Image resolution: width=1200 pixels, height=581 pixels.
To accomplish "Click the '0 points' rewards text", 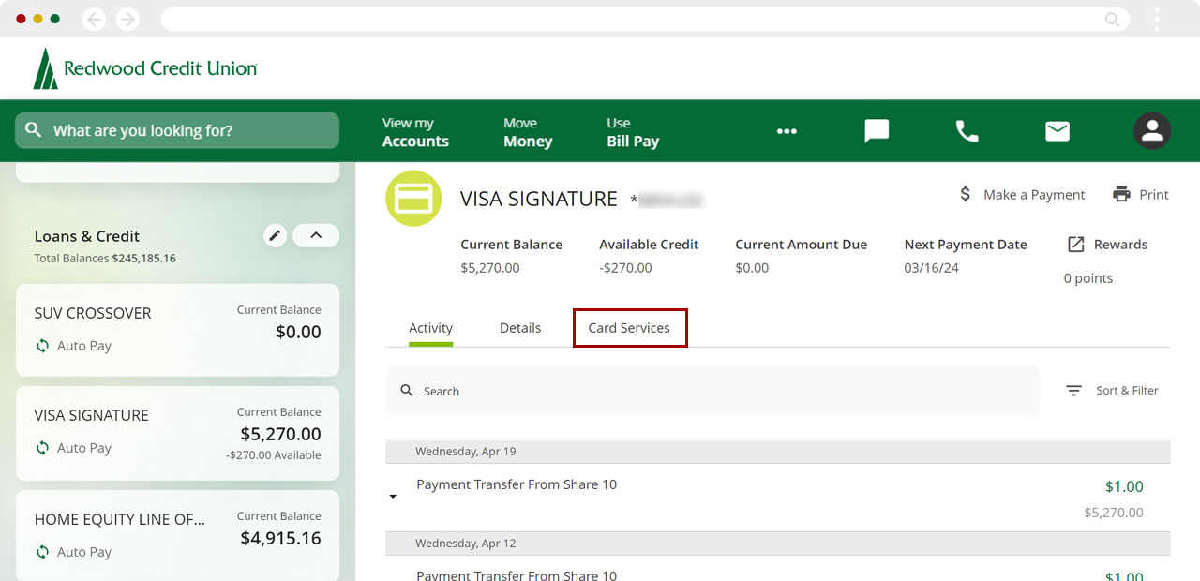I will [x=1088, y=278].
